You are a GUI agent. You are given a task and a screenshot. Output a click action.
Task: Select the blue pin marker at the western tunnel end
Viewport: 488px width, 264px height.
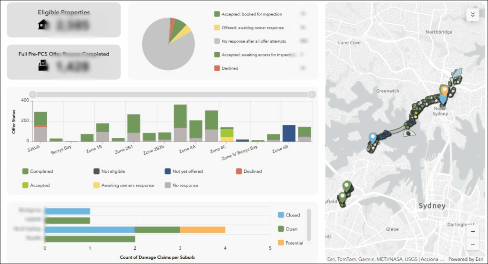[373, 138]
